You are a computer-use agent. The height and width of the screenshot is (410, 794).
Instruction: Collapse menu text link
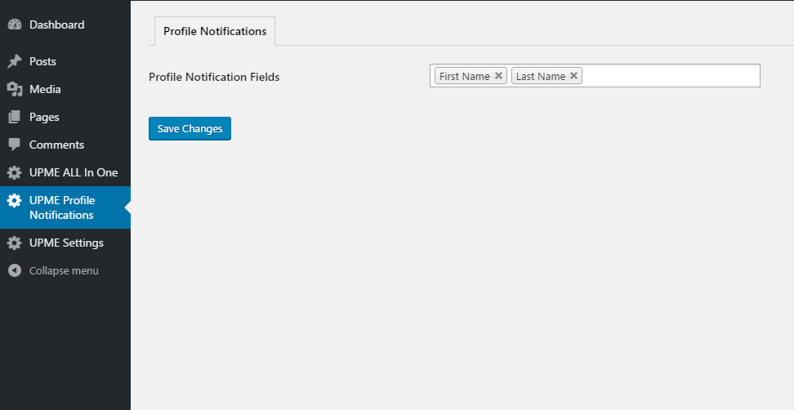pyautogui.click(x=64, y=271)
